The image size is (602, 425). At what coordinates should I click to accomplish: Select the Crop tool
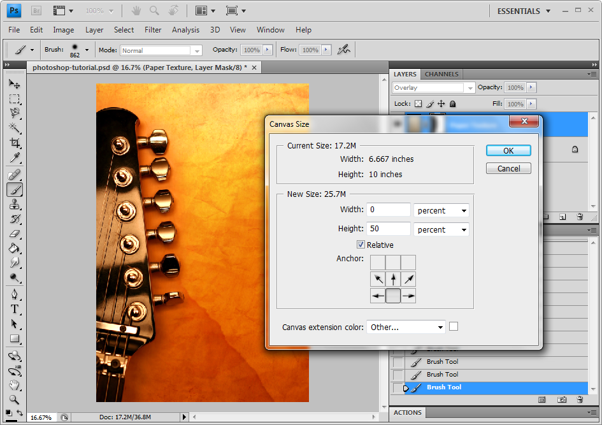[14, 143]
